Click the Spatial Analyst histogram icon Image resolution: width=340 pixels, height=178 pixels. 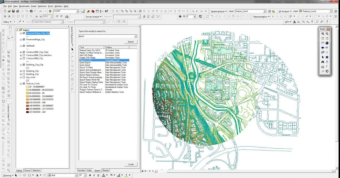(274, 11)
